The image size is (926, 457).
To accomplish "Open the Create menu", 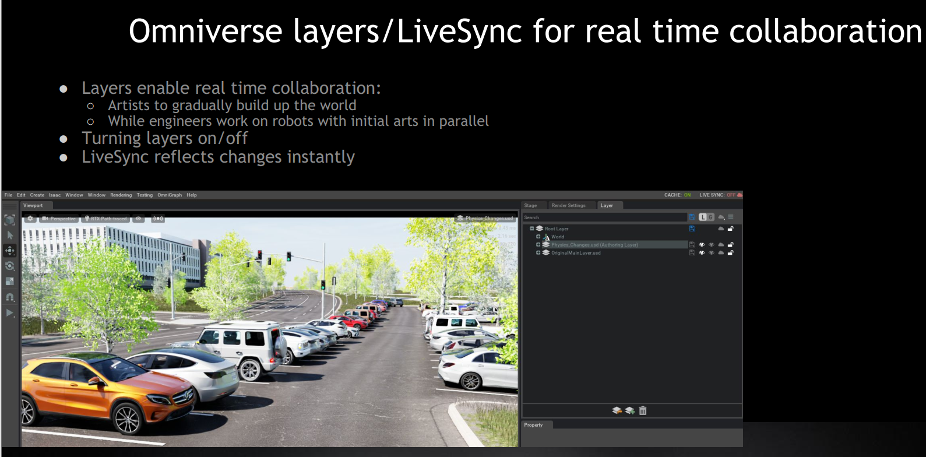I will point(37,195).
